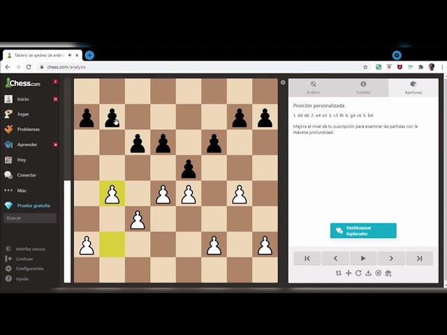The height and width of the screenshot is (335, 447).
Task: Flip the board with arrows icon
Action: point(338,273)
